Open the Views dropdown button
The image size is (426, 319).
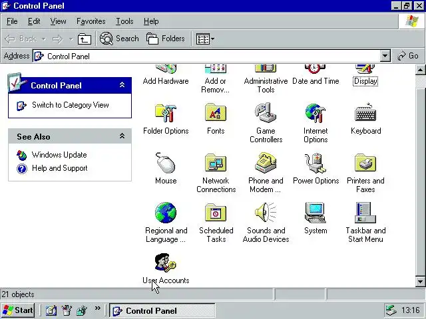point(206,39)
